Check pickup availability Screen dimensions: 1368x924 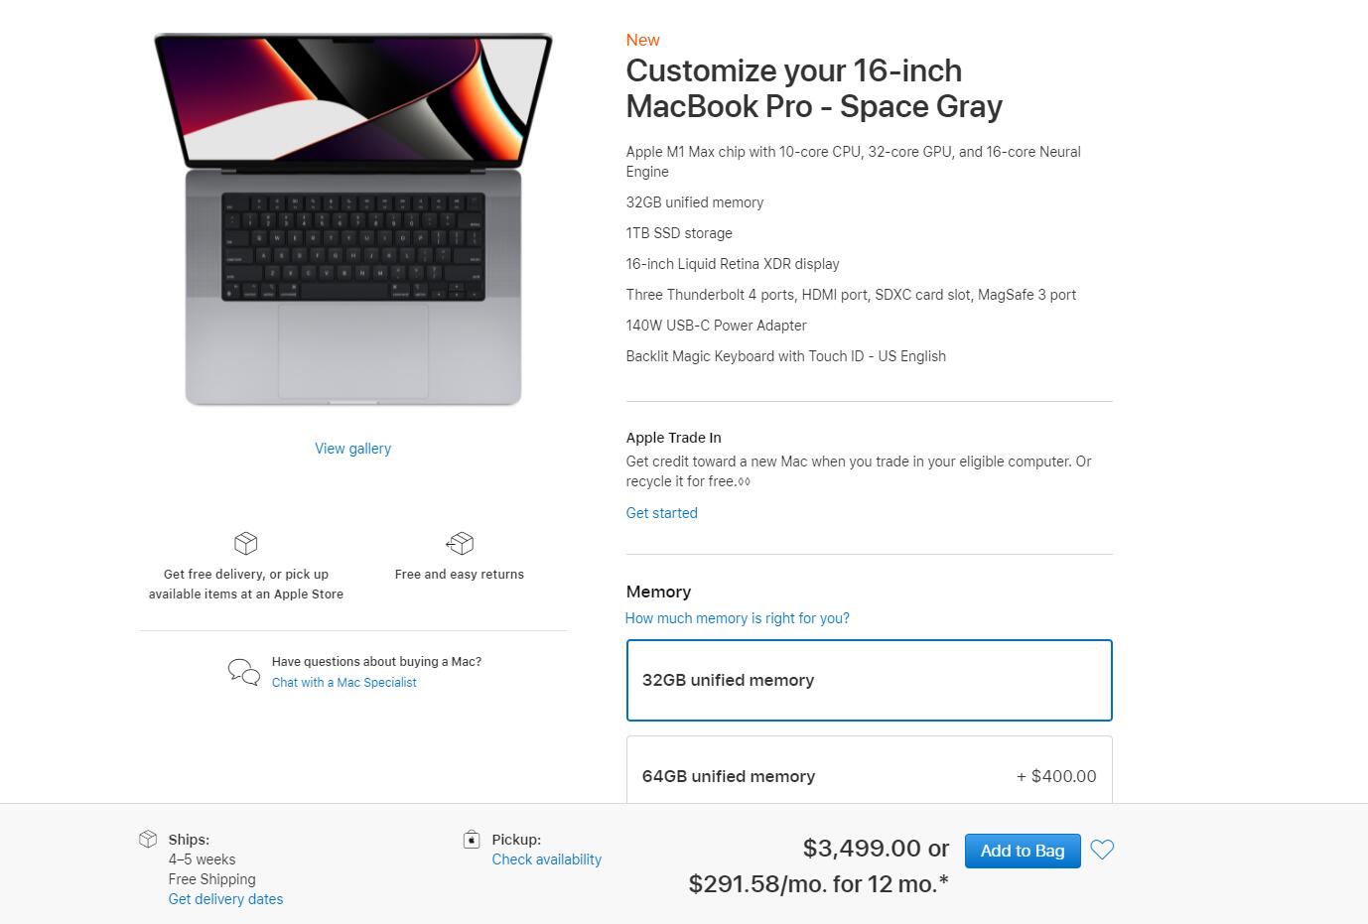(546, 859)
